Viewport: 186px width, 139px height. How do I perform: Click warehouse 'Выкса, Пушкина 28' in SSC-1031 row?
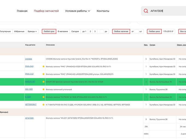158,89
